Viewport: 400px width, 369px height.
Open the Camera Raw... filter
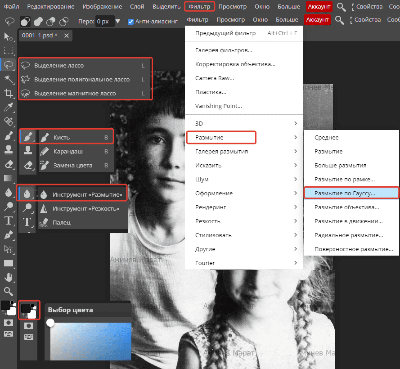tap(243, 78)
